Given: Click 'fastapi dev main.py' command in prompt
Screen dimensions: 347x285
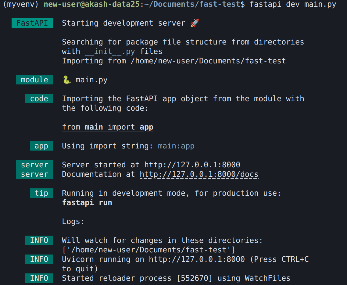Looking at the screenshot, I should tap(293, 4).
